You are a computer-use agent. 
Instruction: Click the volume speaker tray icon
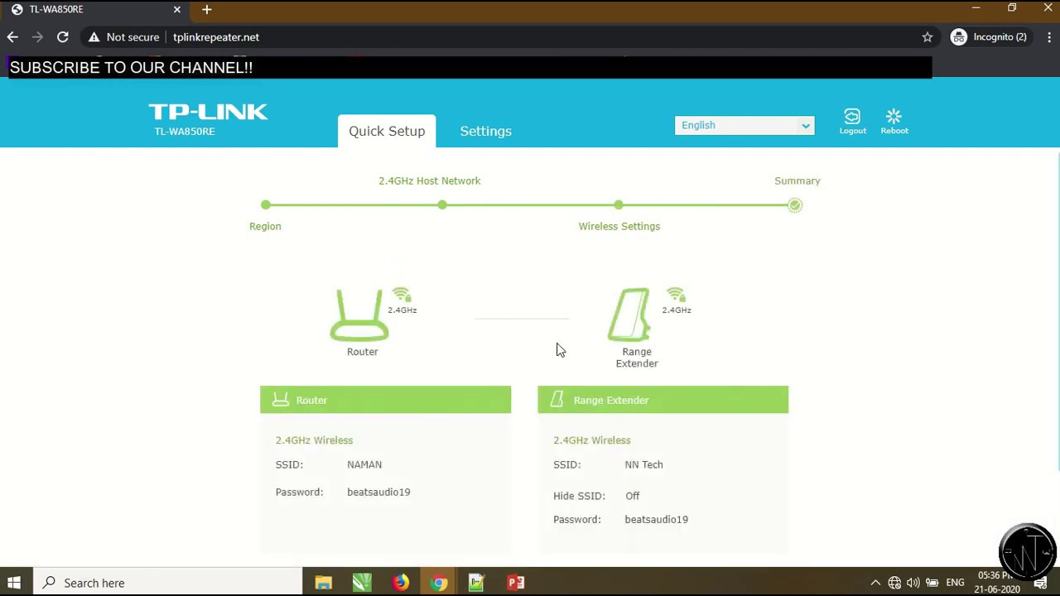913,583
